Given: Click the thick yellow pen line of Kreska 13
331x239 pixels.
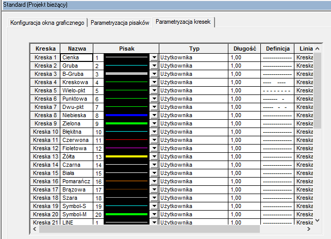Looking at the screenshot, I should tap(126, 156).
